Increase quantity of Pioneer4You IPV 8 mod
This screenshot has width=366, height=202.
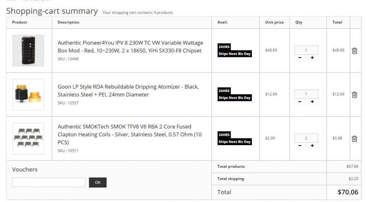coord(312,58)
